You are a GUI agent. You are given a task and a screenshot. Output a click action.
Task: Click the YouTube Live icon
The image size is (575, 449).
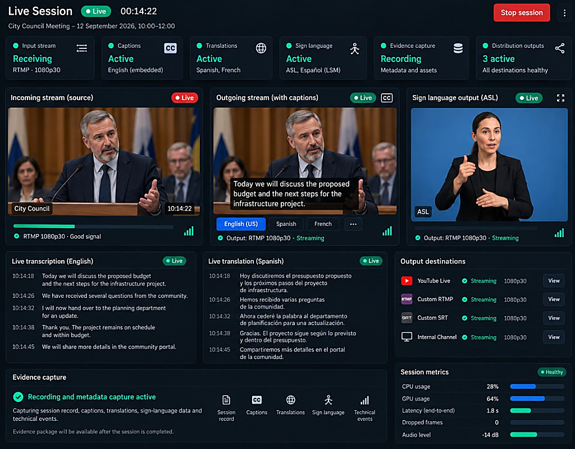click(x=407, y=281)
